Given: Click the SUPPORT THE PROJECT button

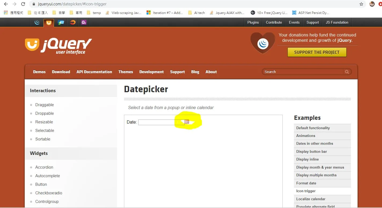Looking at the screenshot, I should [317, 52].
